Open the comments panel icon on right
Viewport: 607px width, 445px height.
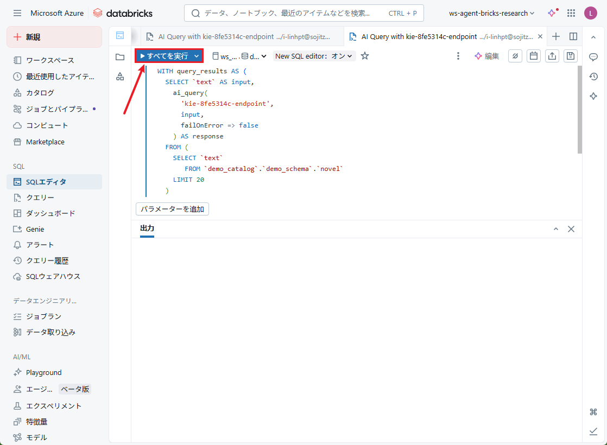coord(593,57)
